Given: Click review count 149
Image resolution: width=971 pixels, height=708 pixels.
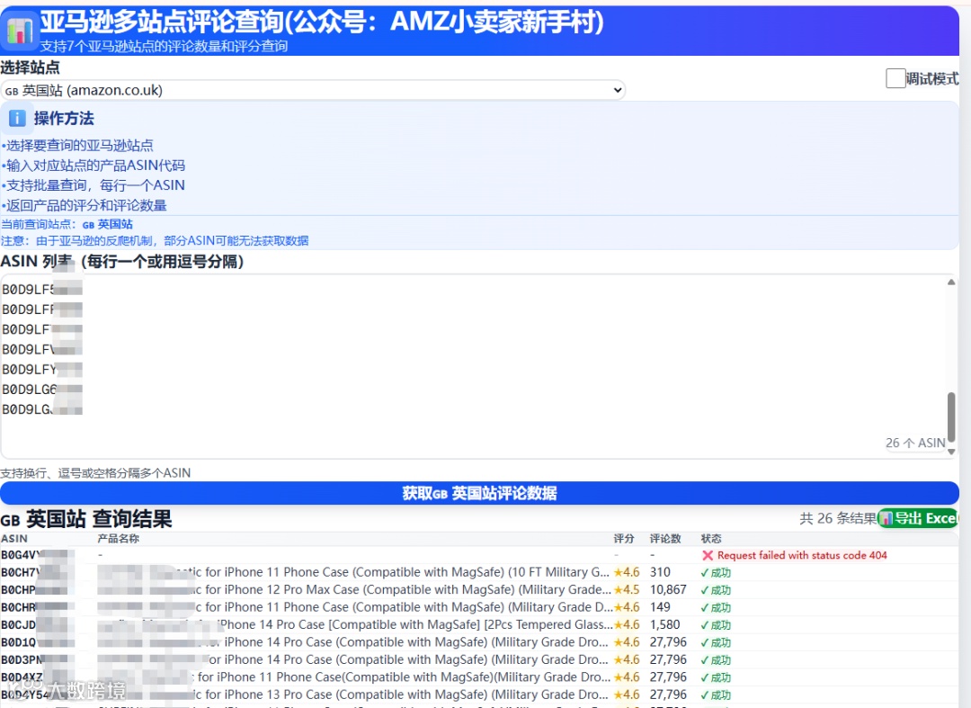Looking at the screenshot, I should (x=660, y=607).
